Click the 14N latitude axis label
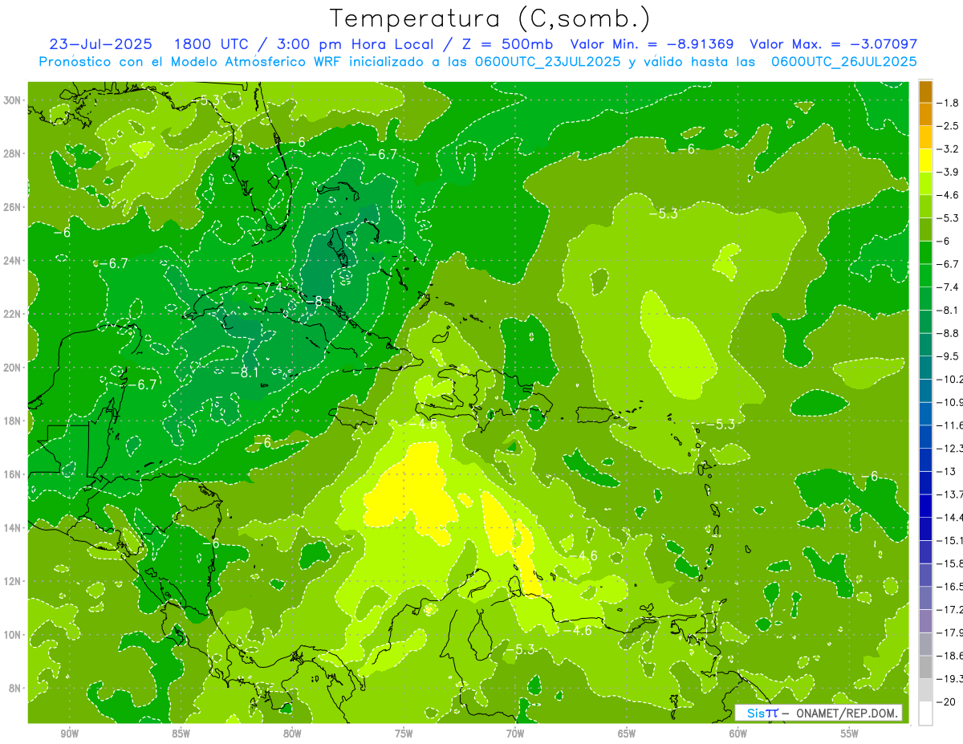963x744 pixels. tap(12, 527)
